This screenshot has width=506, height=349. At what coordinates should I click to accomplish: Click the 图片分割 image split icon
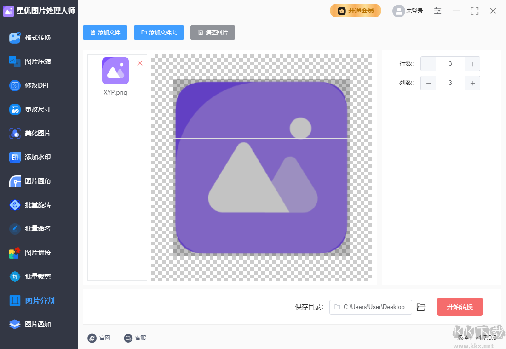[x=15, y=301]
